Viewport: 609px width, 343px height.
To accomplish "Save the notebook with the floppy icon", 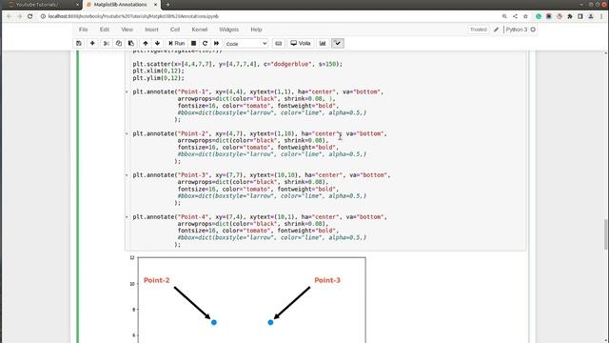I will (79, 43).
